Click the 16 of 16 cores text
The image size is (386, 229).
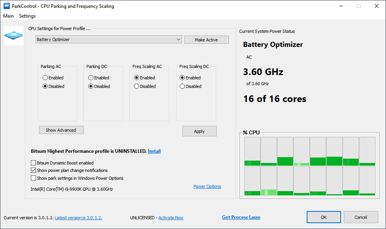point(275,99)
